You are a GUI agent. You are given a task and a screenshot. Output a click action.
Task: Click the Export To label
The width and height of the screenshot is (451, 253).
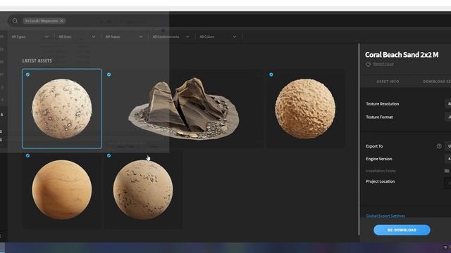pyautogui.click(x=374, y=146)
